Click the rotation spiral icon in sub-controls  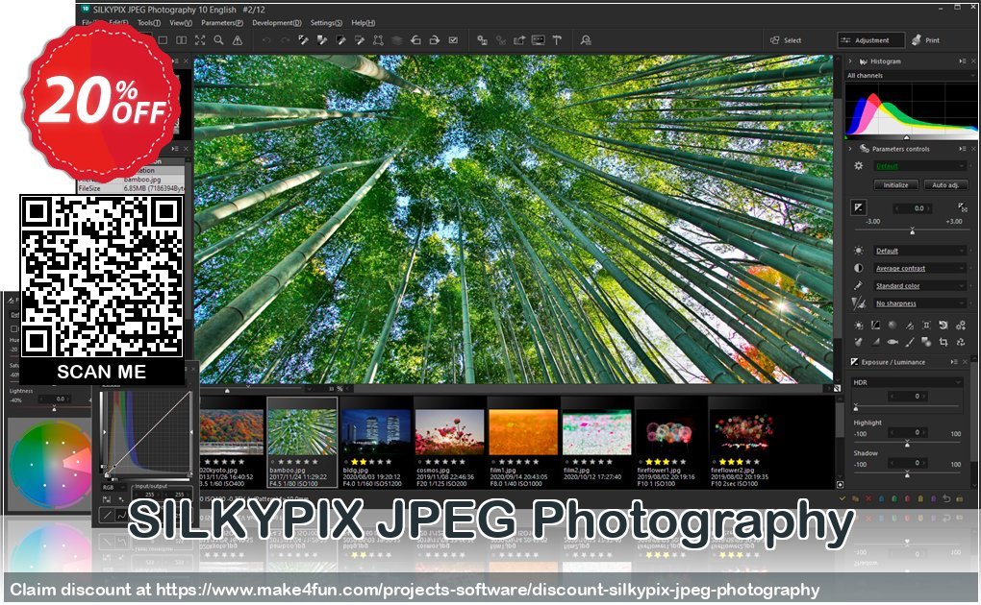[943, 325]
